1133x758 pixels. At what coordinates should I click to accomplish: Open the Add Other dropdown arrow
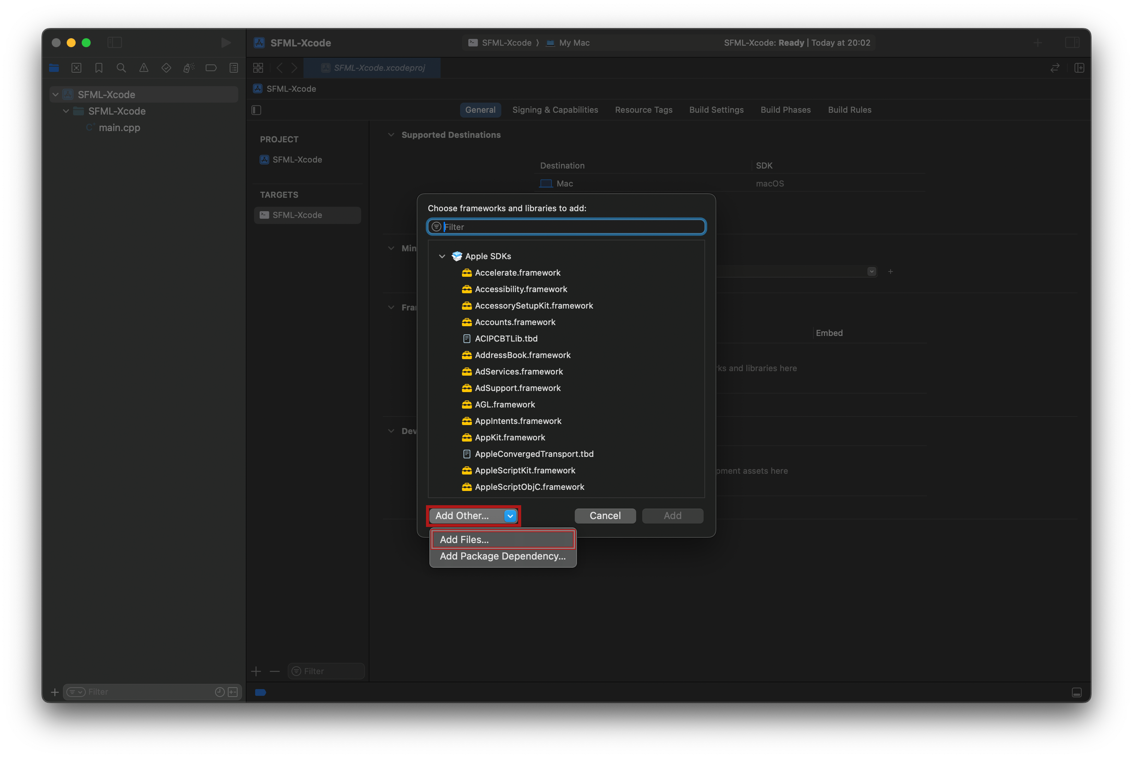tap(510, 516)
